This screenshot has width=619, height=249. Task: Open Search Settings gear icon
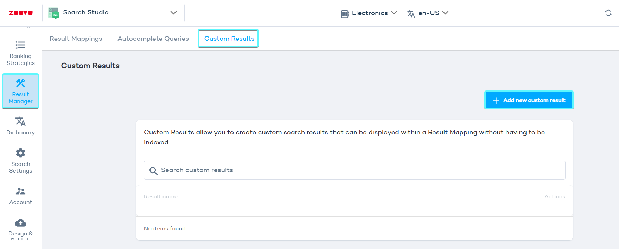[20, 153]
